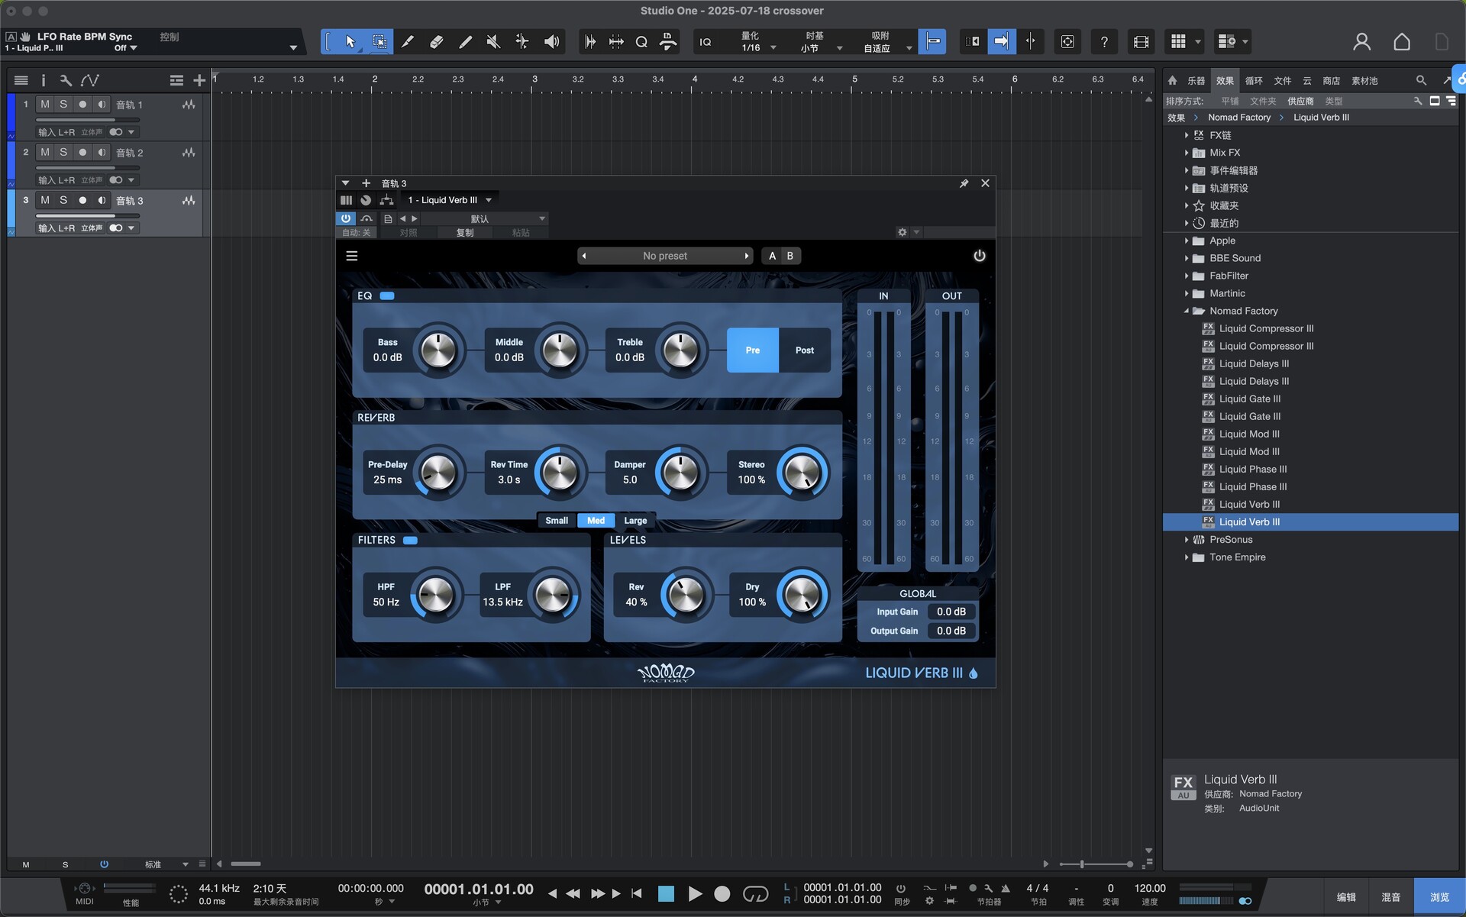Image resolution: width=1466 pixels, height=917 pixels.
Task: Select the Range tool
Action: click(x=379, y=42)
